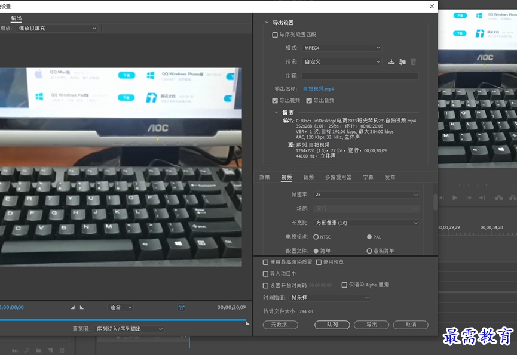517x355 pixels.
Task: Enable 与序列设置匹配 checkbox
Action: 275,35
